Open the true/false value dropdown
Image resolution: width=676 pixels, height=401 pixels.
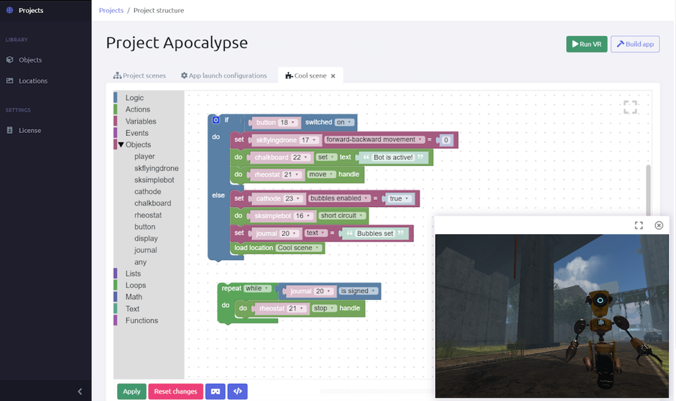pyautogui.click(x=399, y=198)
